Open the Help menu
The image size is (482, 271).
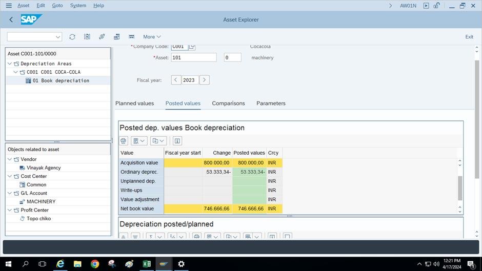click(98, 6)
